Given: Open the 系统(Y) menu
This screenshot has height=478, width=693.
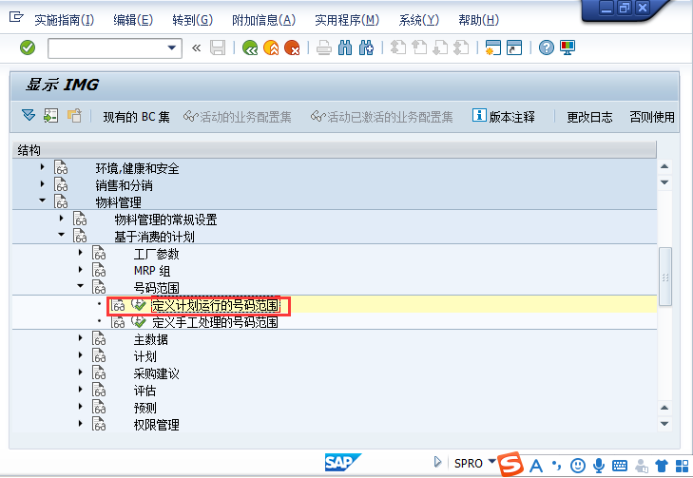Looking at the screenshot, I should pyautogui.click(x=419, y=20).
